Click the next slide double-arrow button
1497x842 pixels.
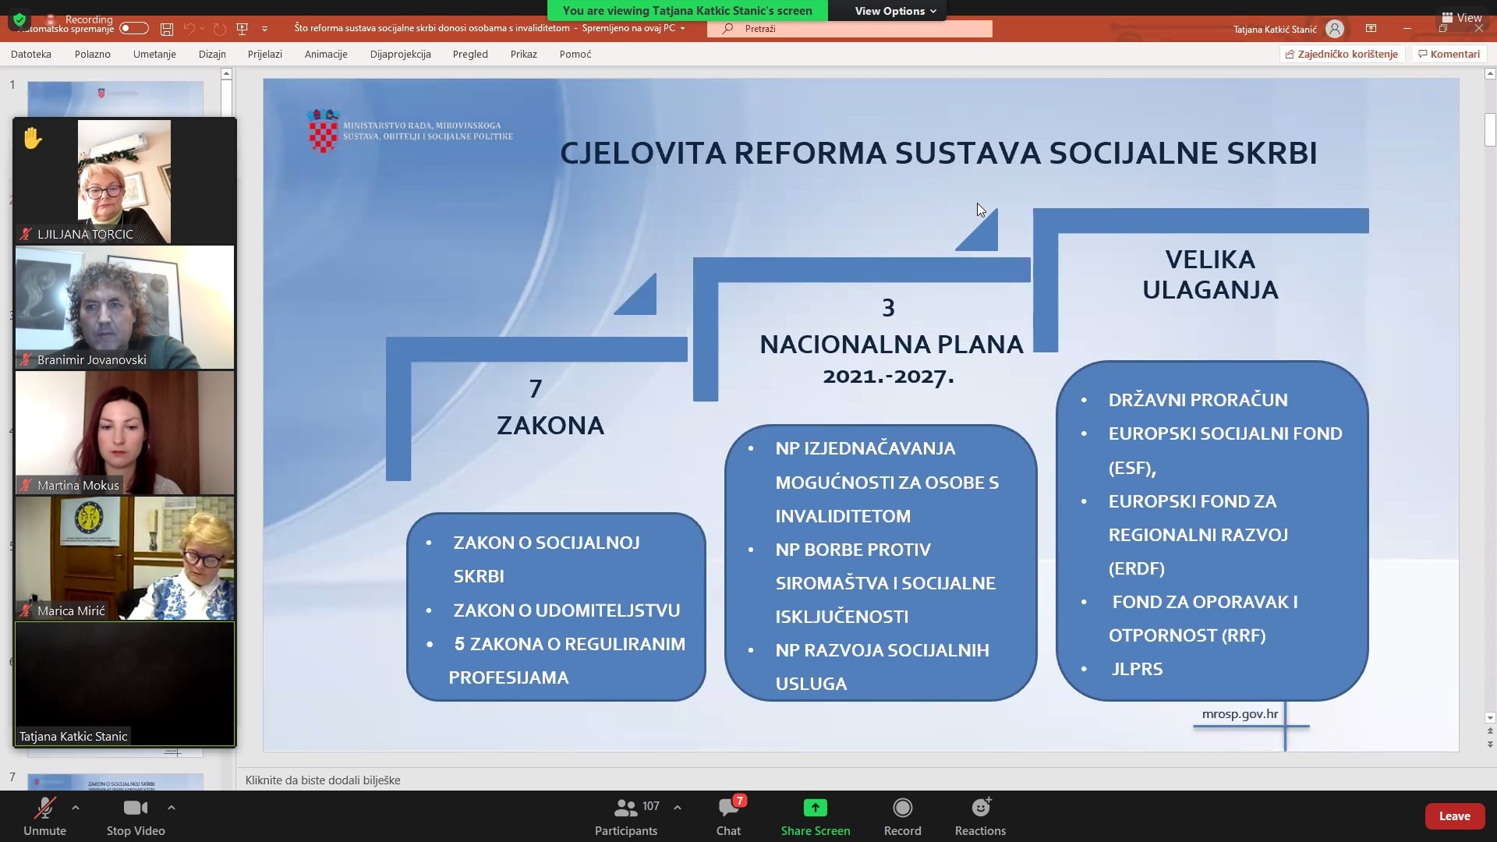[x=1490, y=745]
